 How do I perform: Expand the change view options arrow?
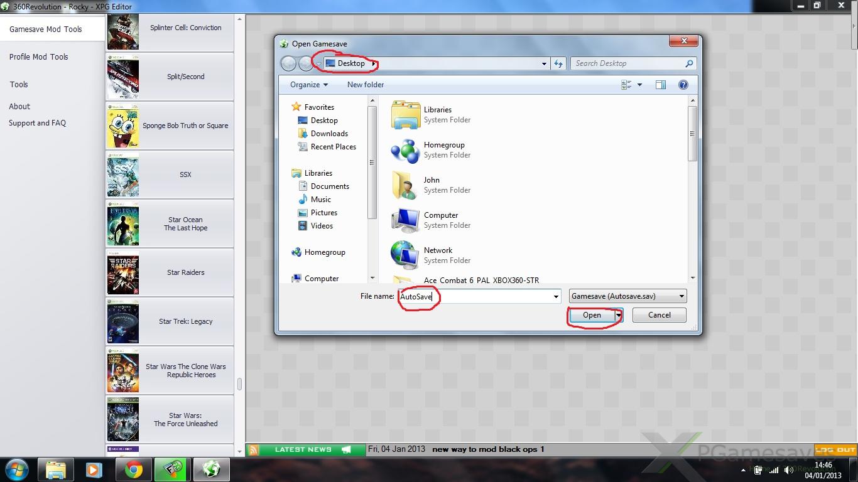(x=639, y=85)
